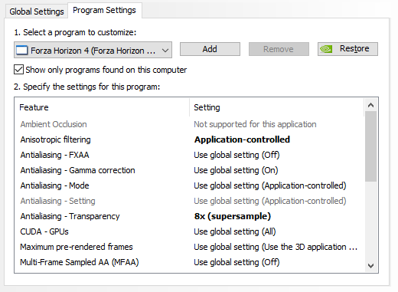
Task: Click the Add button
Action: click(x=210, y=49)
